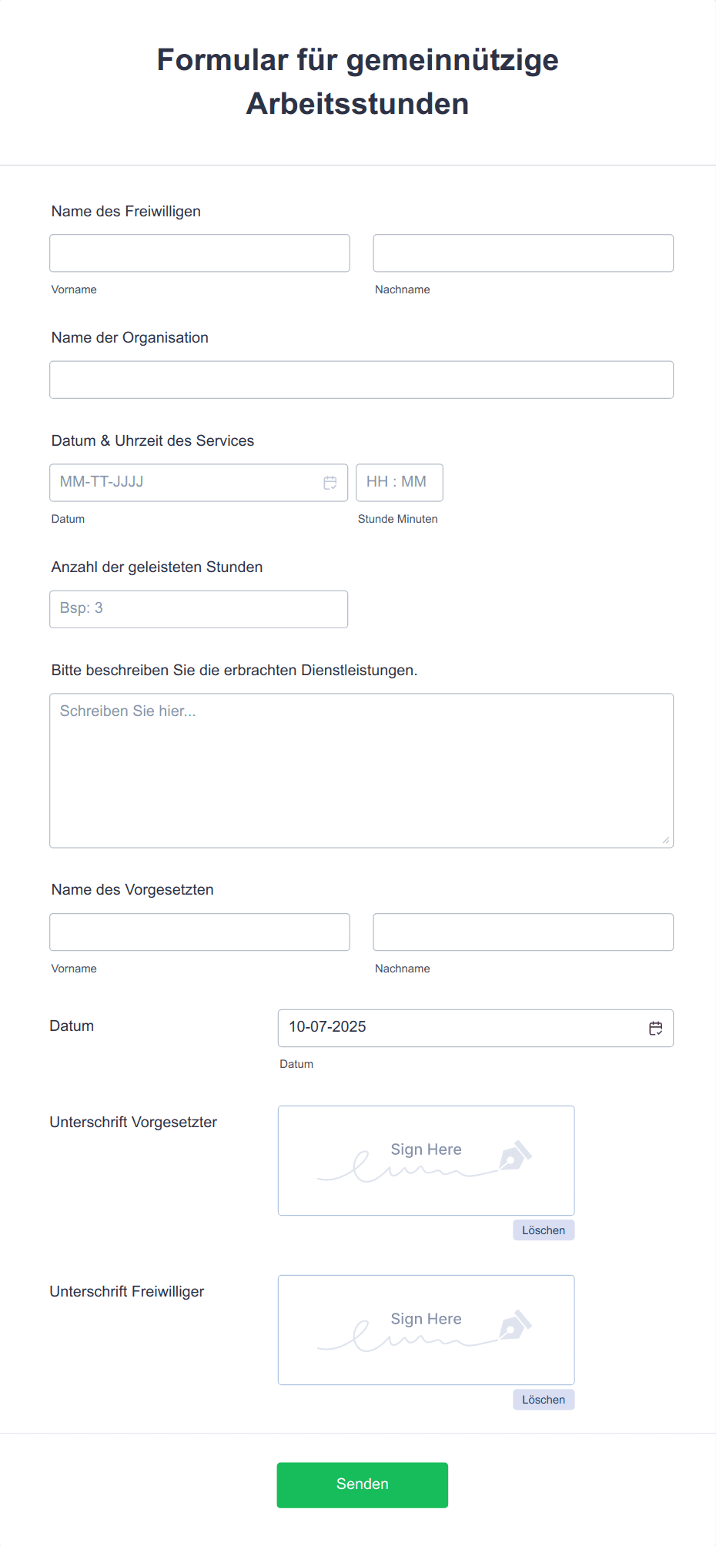Focus Anzahl der geleisteten Stunden input

(199, 609)
